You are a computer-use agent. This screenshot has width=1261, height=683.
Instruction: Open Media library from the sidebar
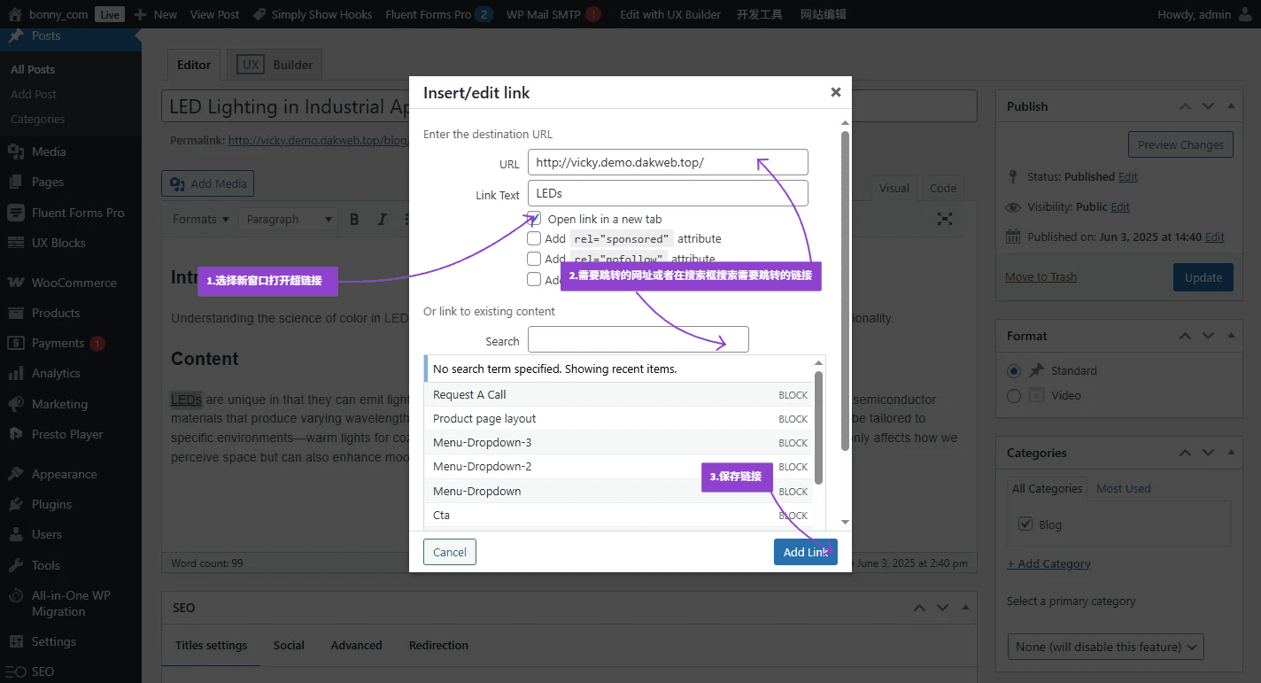(x=49, y=151)
